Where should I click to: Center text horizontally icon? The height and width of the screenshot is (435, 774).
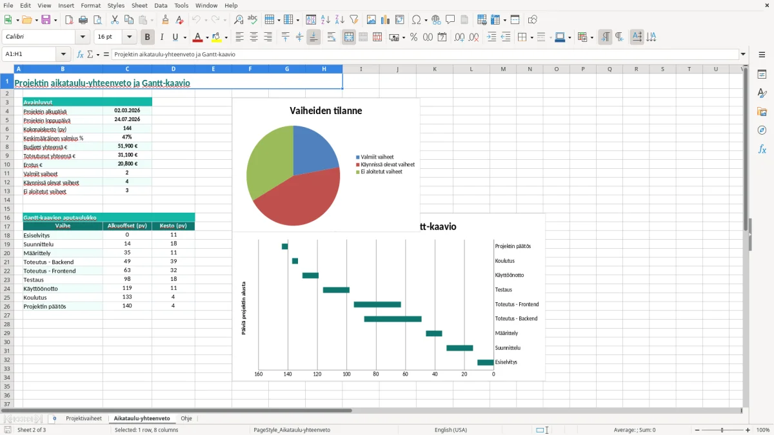pyautogui.click(x=253, y=37)
